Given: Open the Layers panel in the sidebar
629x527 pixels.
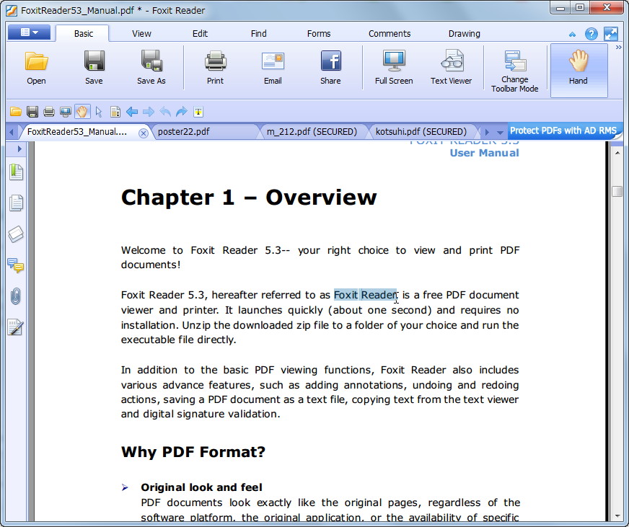Looking at the screenshot, I should tap(16, 234).
